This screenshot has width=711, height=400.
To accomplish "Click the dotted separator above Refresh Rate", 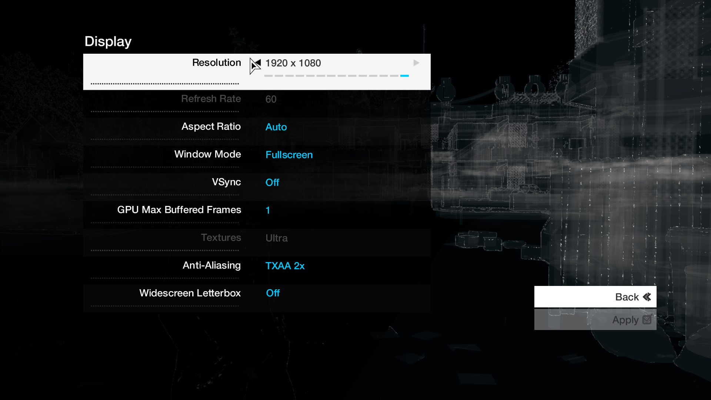I will tap(164, 83).
